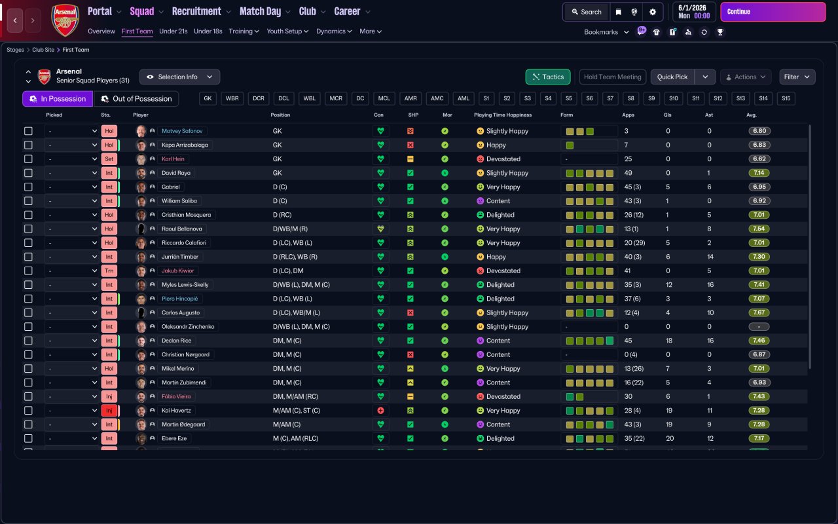Select the checkbox in David Raya's row
Viewport: 838px width, 524px height.
tap(28, 173)
